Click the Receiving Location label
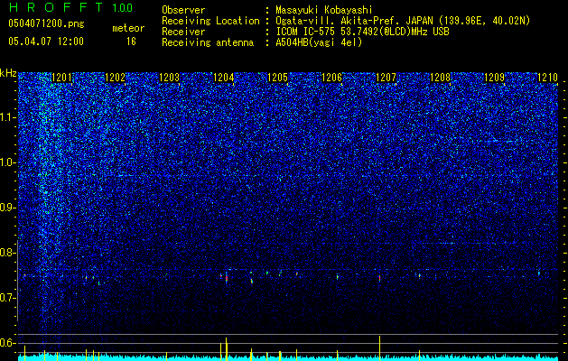The height and width of the screenshot is (361, 568). pos(210,21)
